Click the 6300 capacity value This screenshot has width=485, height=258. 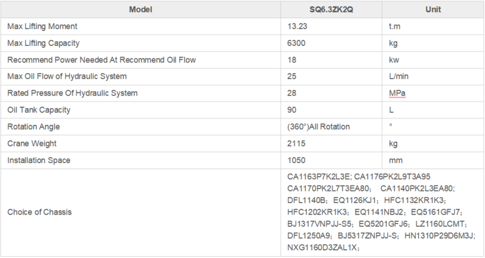coord(296,43)
